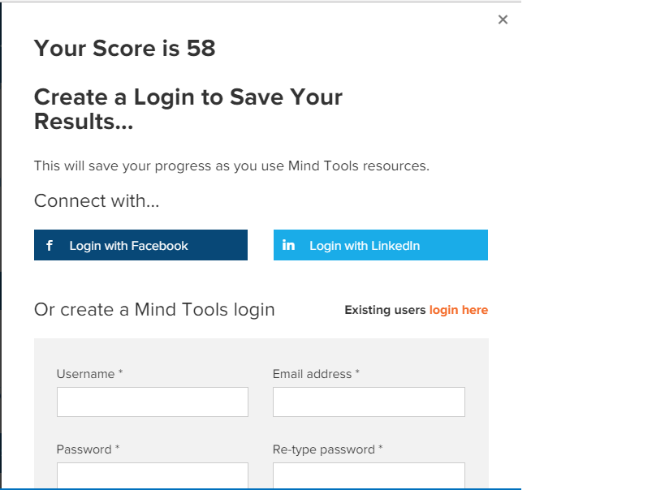The height and width of the screenshot is (490, 665).
Task: Close the score dialog with the X
Action: [503, 19]
